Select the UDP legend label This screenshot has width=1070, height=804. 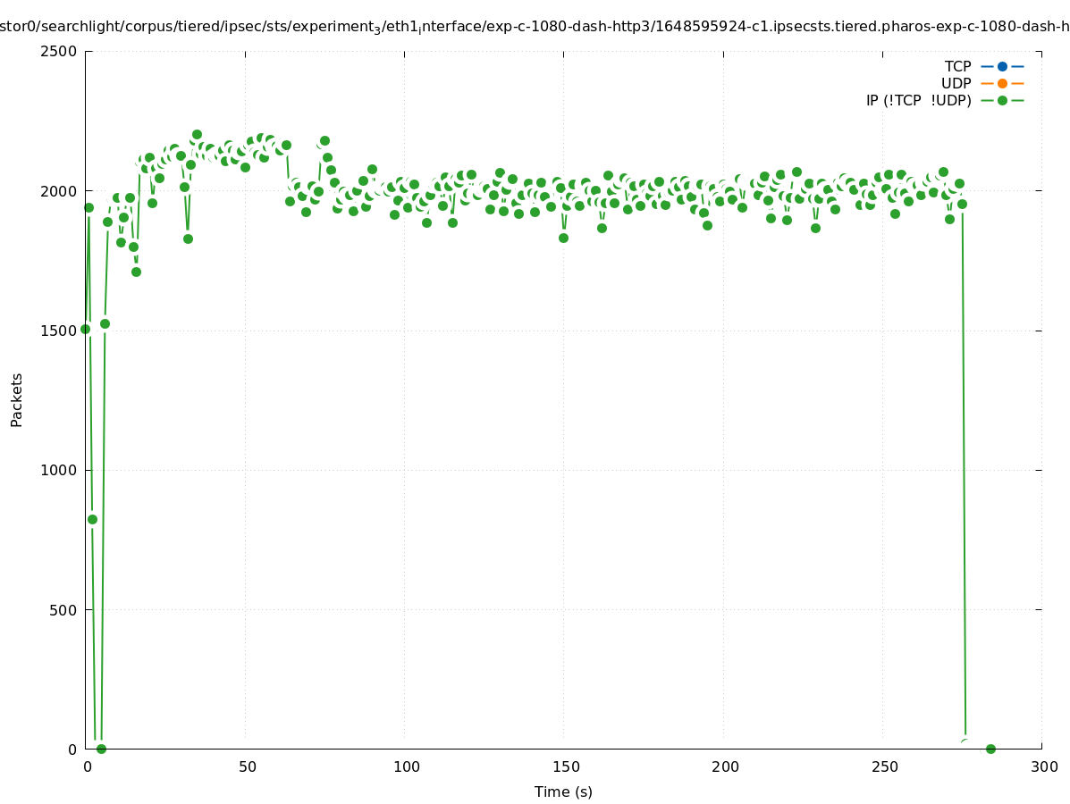(956, 83)
